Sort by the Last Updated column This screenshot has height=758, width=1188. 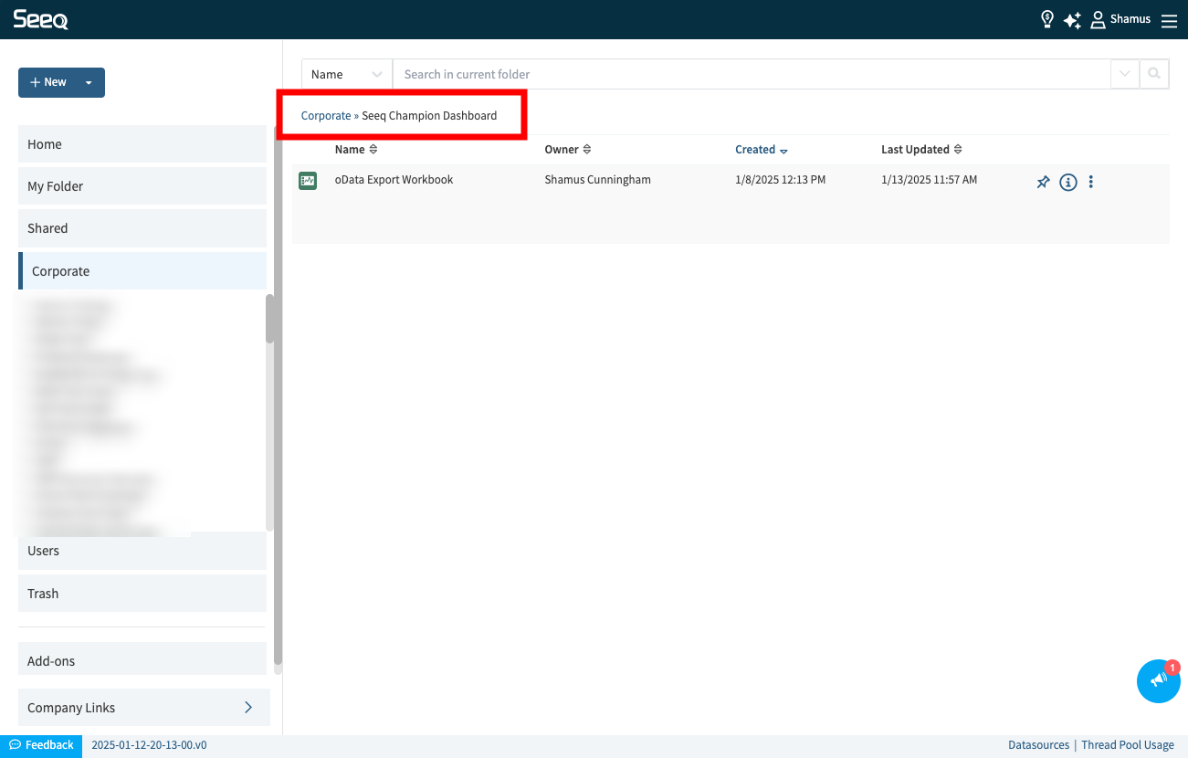pyautogui.click(x=921, y=150)
